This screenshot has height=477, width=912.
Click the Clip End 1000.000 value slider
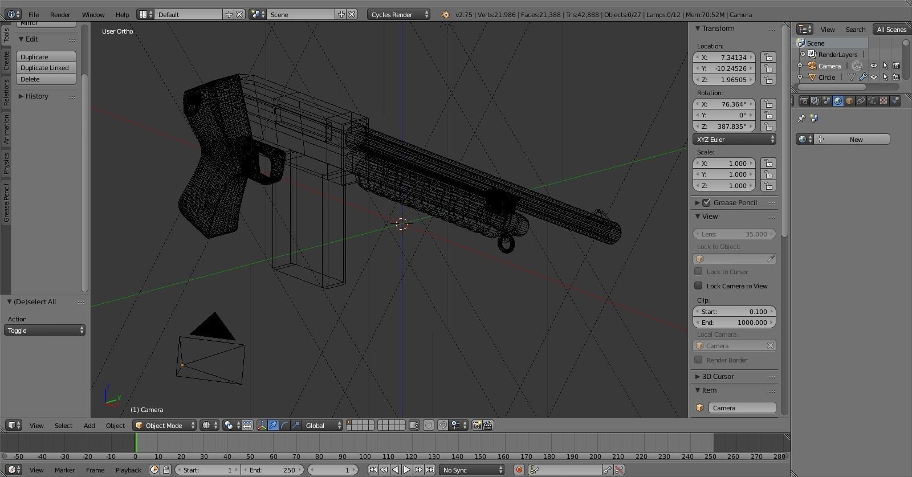pos(735,322)
